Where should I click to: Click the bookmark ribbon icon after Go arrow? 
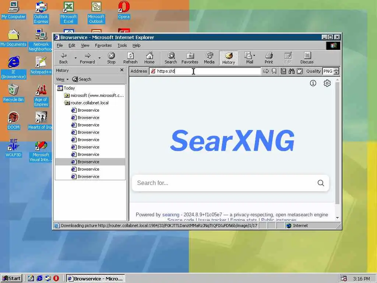(x=274, y=71)
